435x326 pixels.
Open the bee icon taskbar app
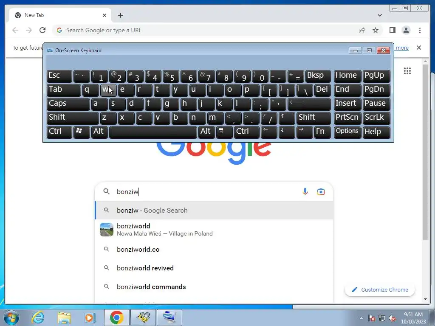click(x=143, y=318)
